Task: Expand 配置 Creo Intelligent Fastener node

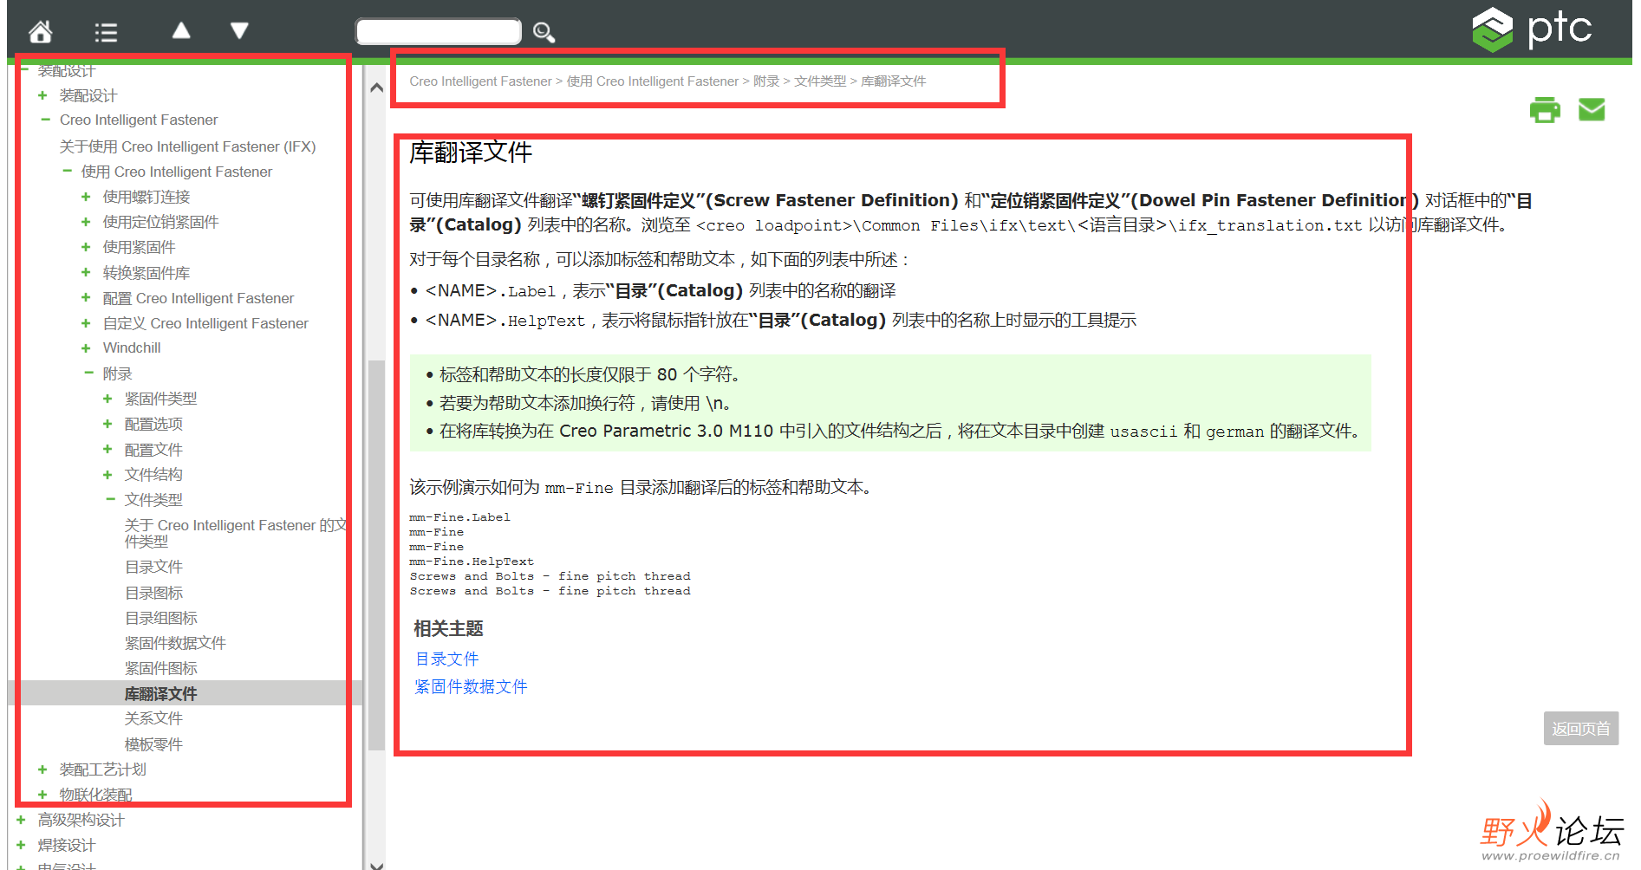Action: click(86, 298)
